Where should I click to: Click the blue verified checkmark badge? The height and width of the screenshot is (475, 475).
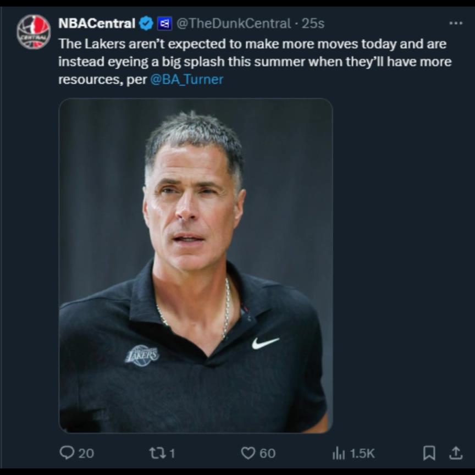tap(146, 24)
